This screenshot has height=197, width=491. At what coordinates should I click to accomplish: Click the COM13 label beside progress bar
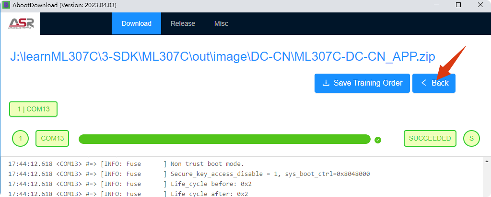point(52,139)
